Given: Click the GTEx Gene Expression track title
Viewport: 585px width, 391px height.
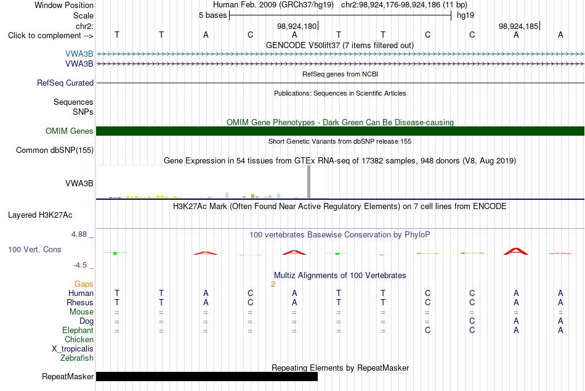Looking at the screenshot, I should click(340, 161).
